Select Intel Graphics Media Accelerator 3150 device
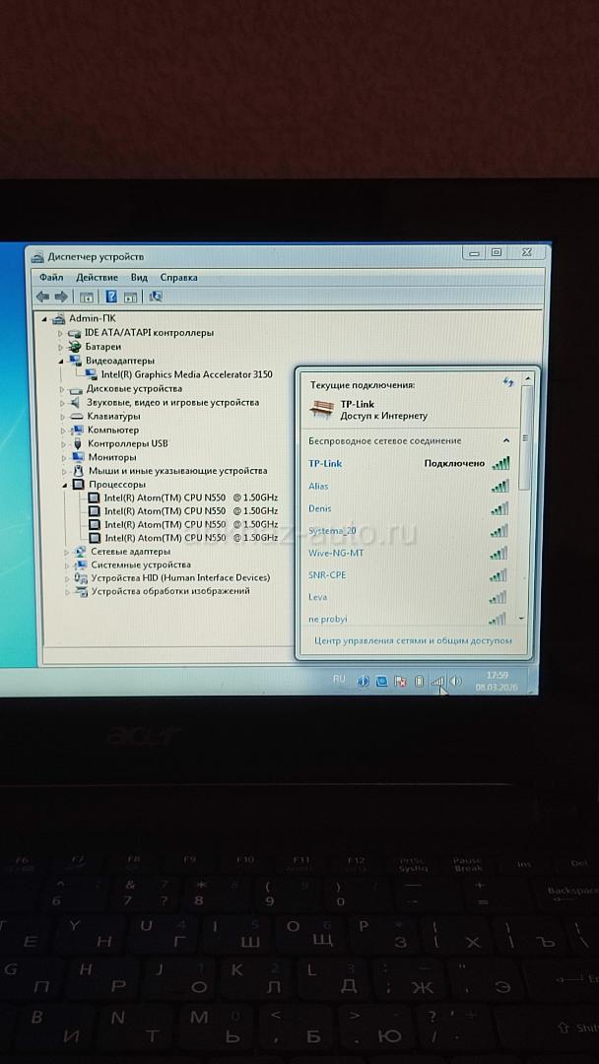The image size is (599, 1064). click(x=186, y=374)
